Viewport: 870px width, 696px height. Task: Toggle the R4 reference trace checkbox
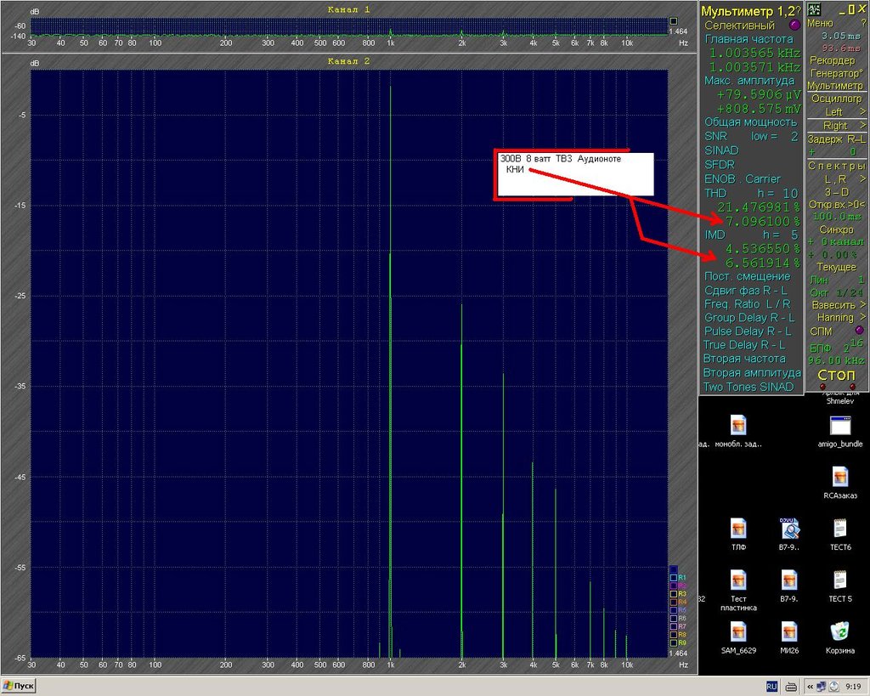(674, 603)
